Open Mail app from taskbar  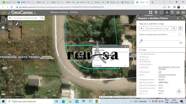[77, 101]
